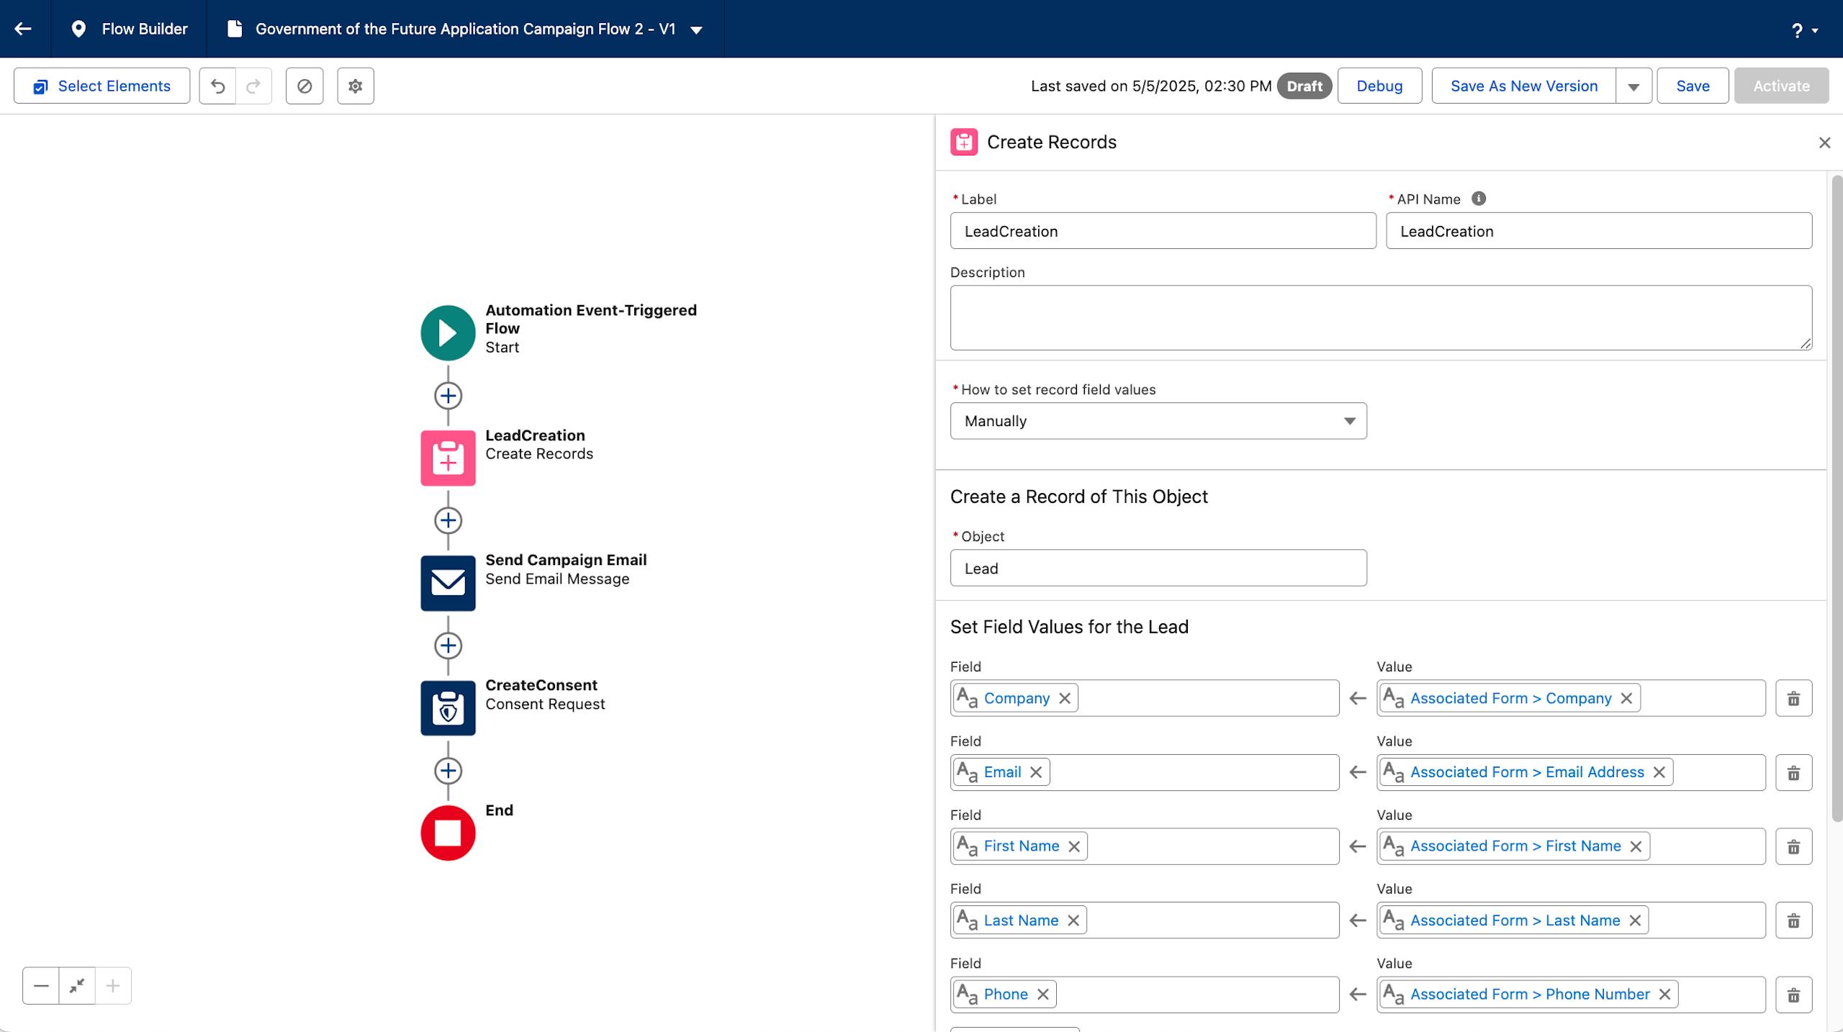Screen dimensions: 1843x1032
Task: Click into the Description text area
Action: coord(1380,317)
